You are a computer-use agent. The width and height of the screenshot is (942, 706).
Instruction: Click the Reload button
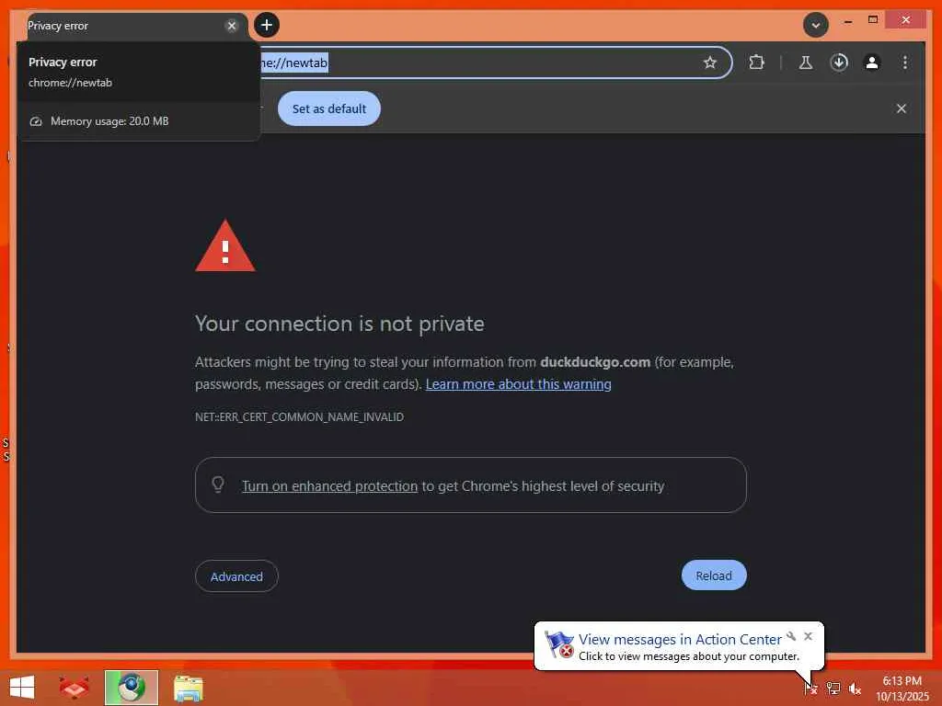pyautogui.click(x=714, y=575)
